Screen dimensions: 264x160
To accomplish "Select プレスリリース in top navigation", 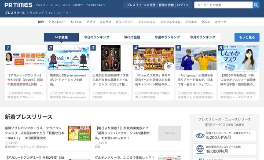I will tap(15, 13).
